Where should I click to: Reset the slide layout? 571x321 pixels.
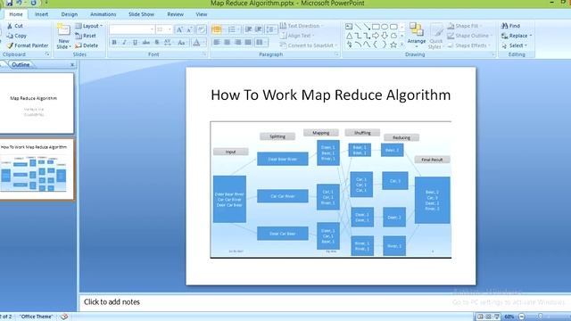86,36
